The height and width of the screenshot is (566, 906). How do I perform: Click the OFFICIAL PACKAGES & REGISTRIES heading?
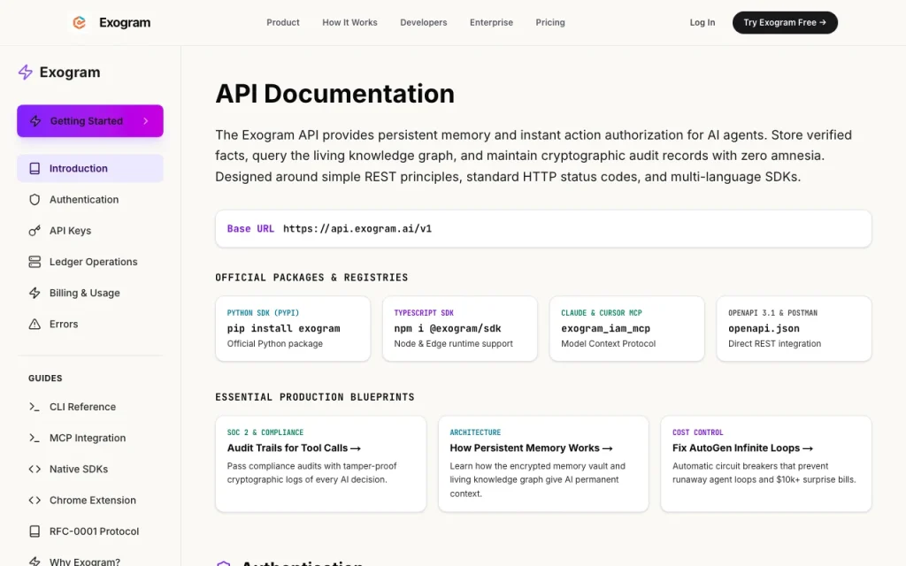pyautogui.click(x=311, y=277)
